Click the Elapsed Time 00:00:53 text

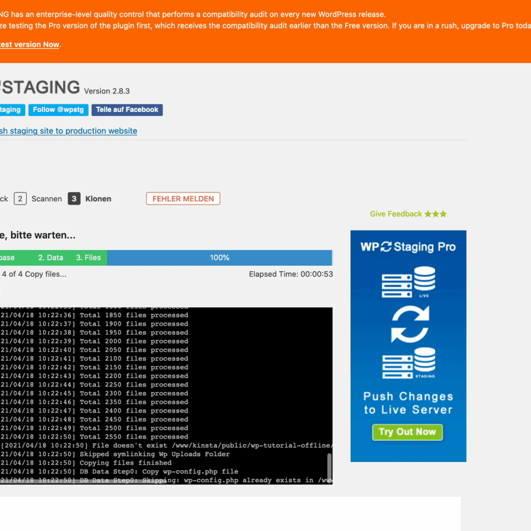(x=291, y=275)
